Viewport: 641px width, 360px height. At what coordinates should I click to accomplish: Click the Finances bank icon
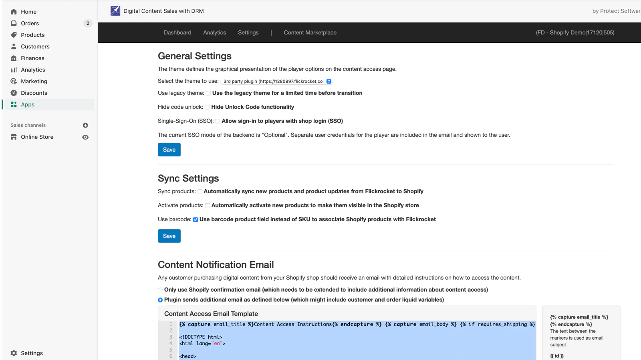[14, 58]
